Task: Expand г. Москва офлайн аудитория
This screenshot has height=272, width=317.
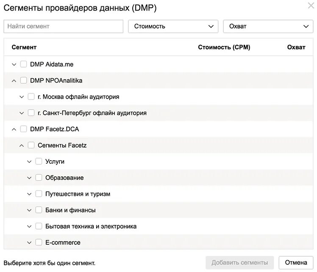Action: pos(22,97)
